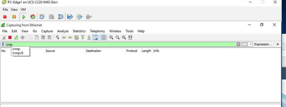Start capture with the shark fin icon
The image size is (286, 107).
pyautogui.click(x=4, y=38)
